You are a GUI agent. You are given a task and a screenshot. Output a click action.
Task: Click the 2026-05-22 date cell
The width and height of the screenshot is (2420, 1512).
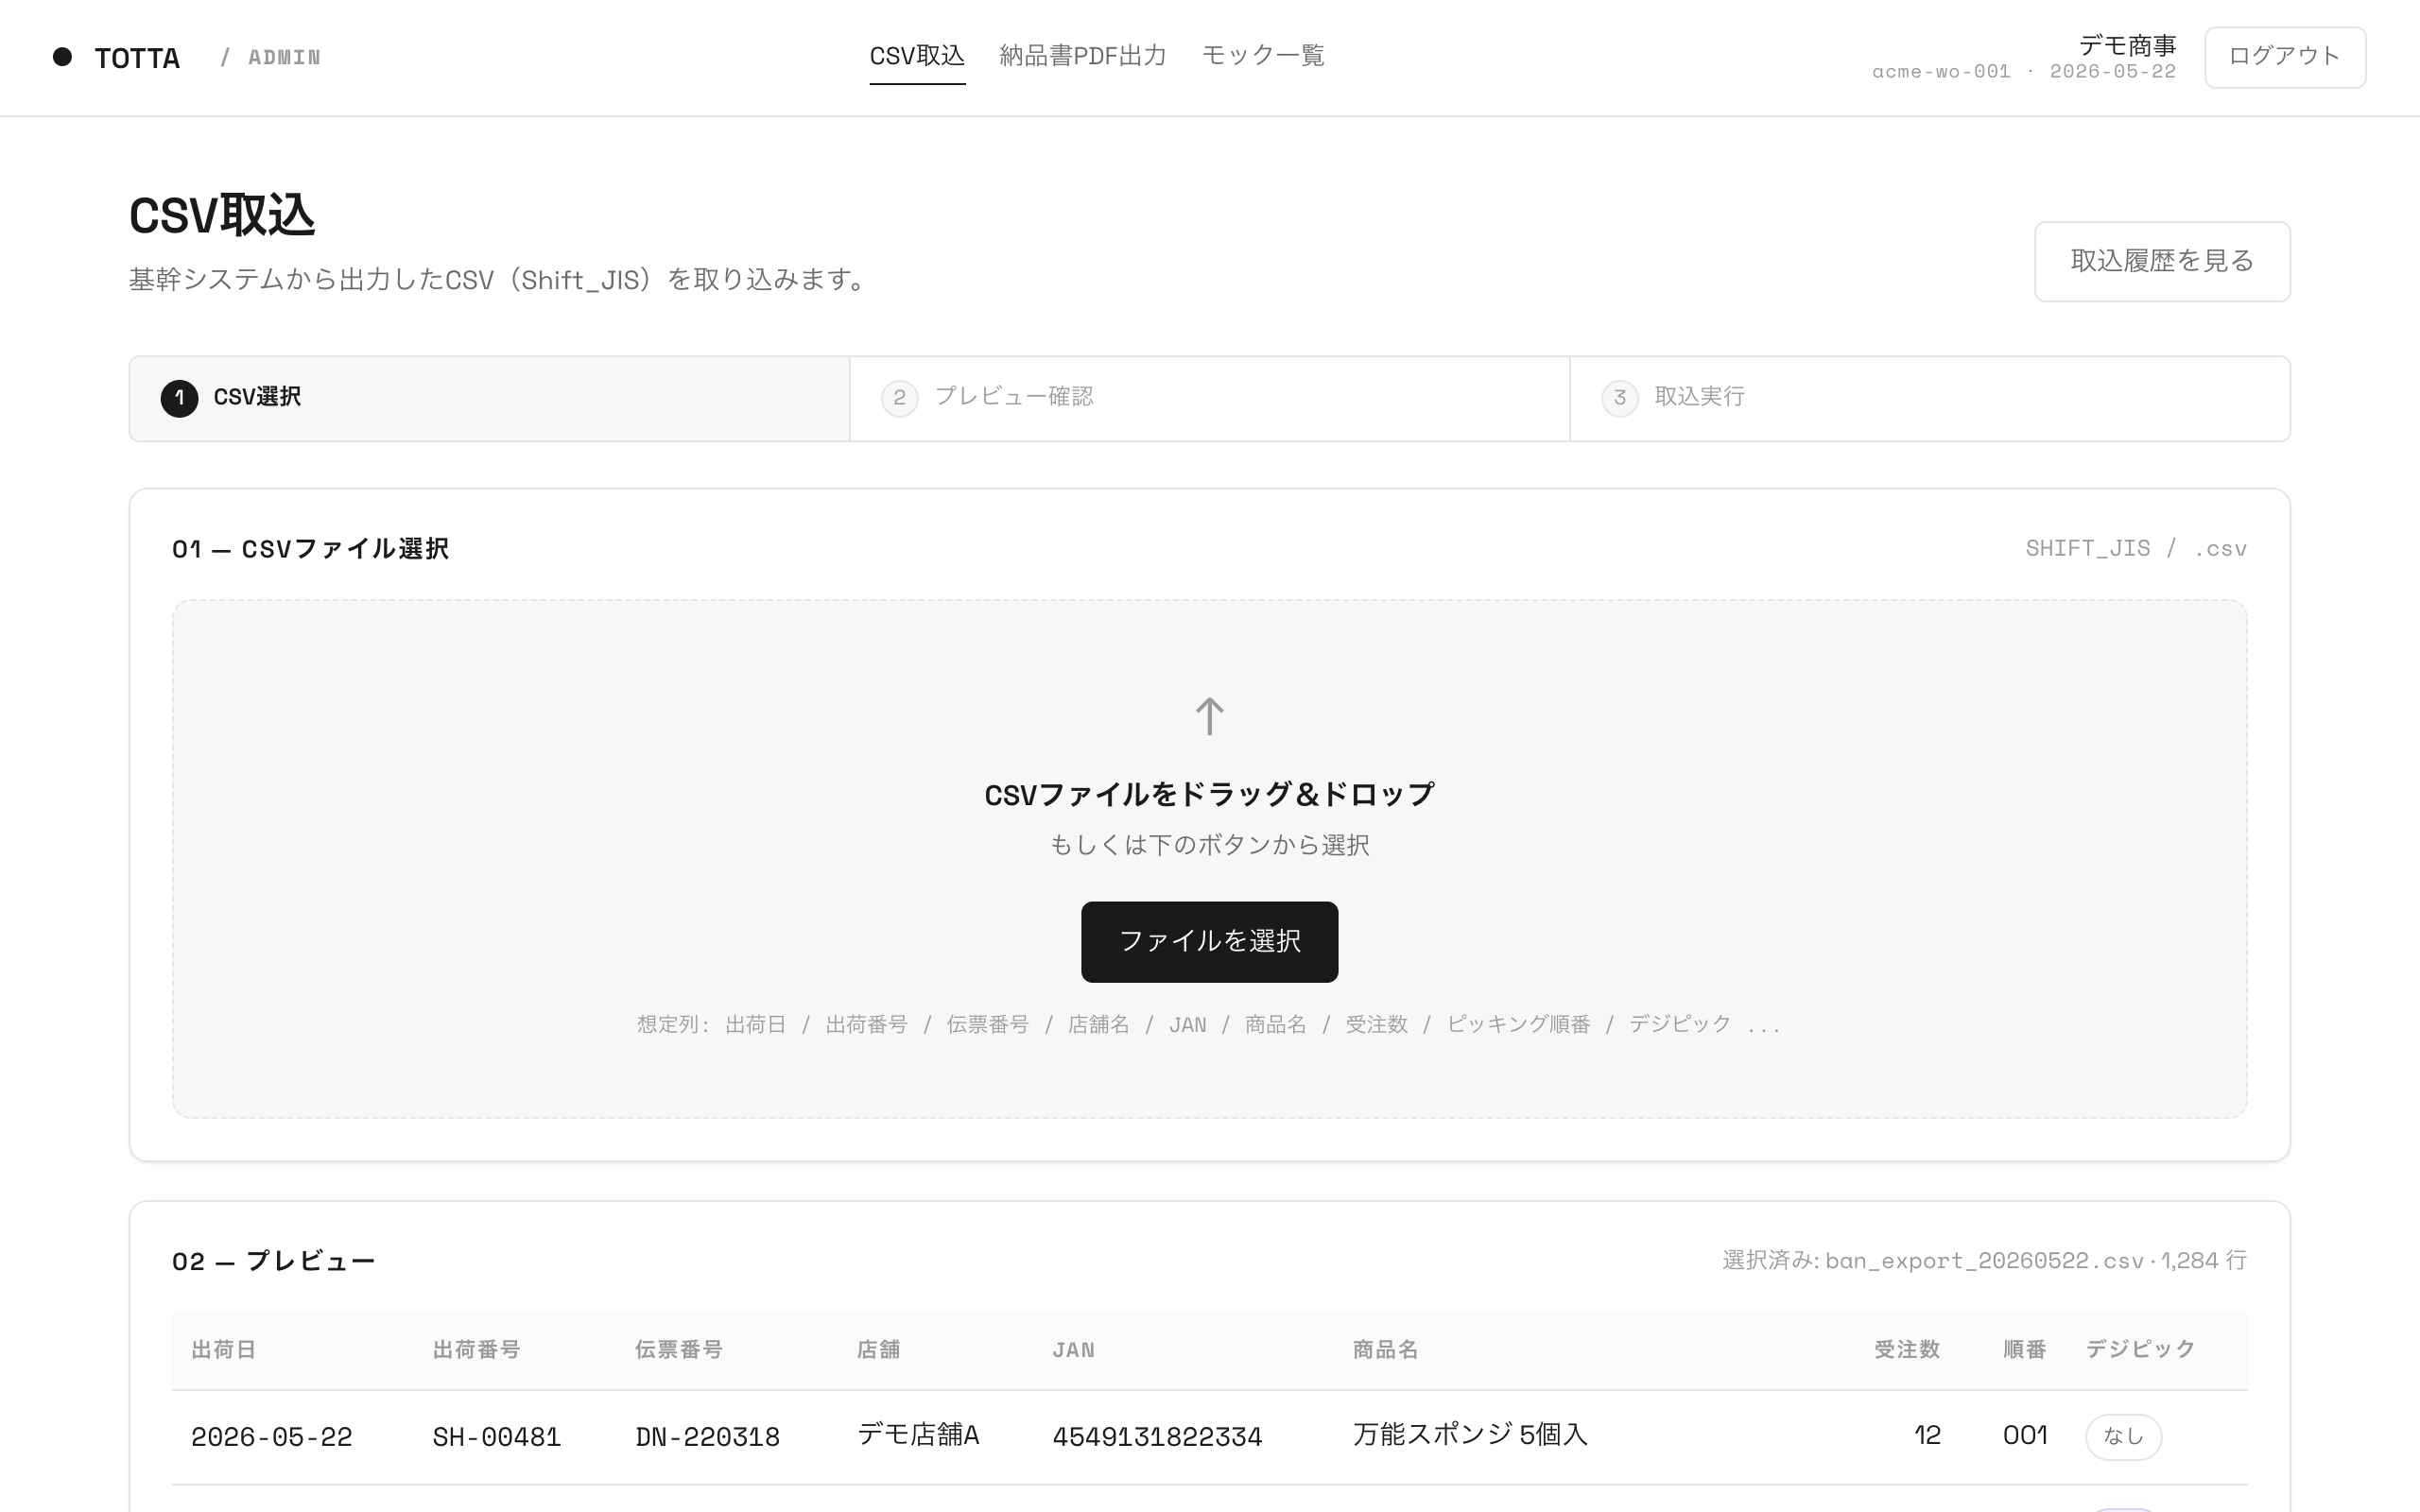click(272, 1437)
